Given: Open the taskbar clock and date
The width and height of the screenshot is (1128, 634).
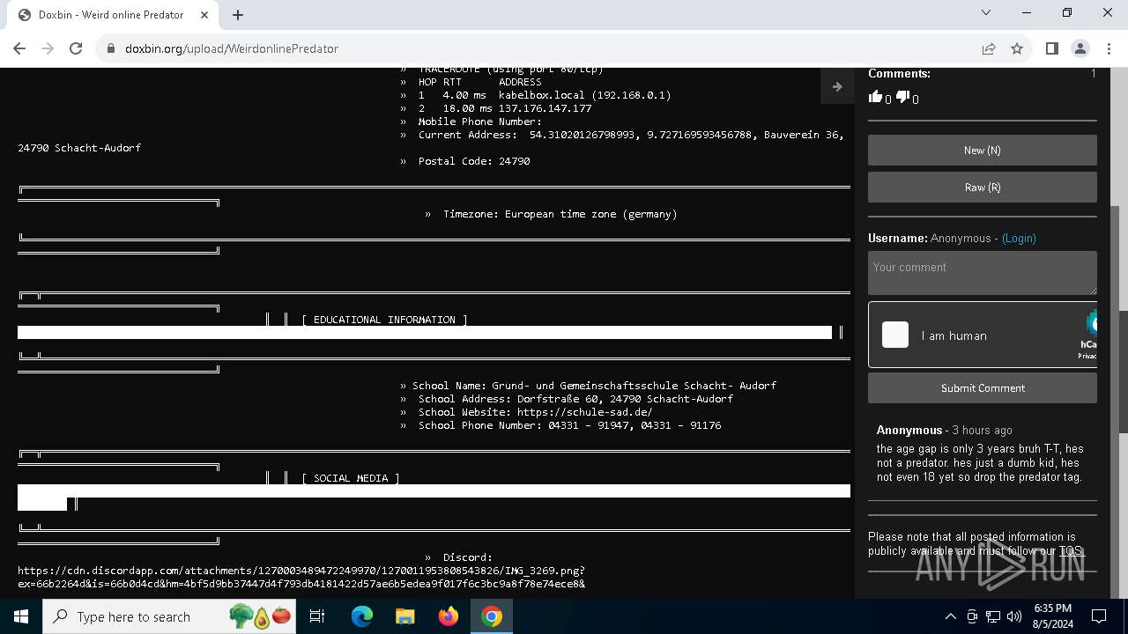Looking at the screenshot, I should coord(1051,616).
